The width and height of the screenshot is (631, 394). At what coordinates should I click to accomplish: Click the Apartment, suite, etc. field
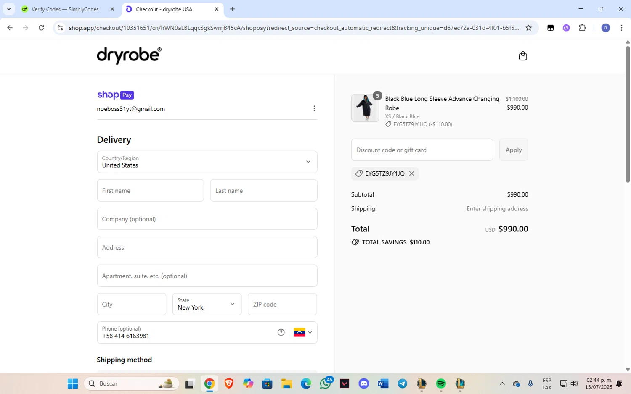coord(207,276)
